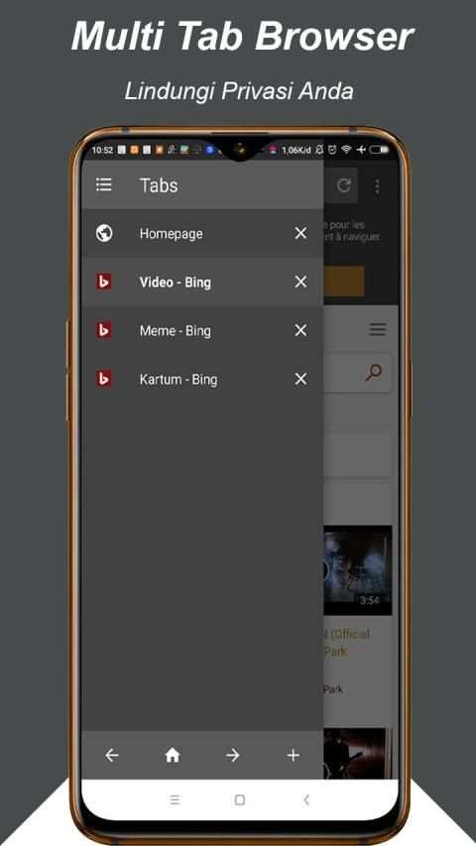Click the Tabs panel title
The height and width of the screenshot is (846, 476).
click(159, 185)
